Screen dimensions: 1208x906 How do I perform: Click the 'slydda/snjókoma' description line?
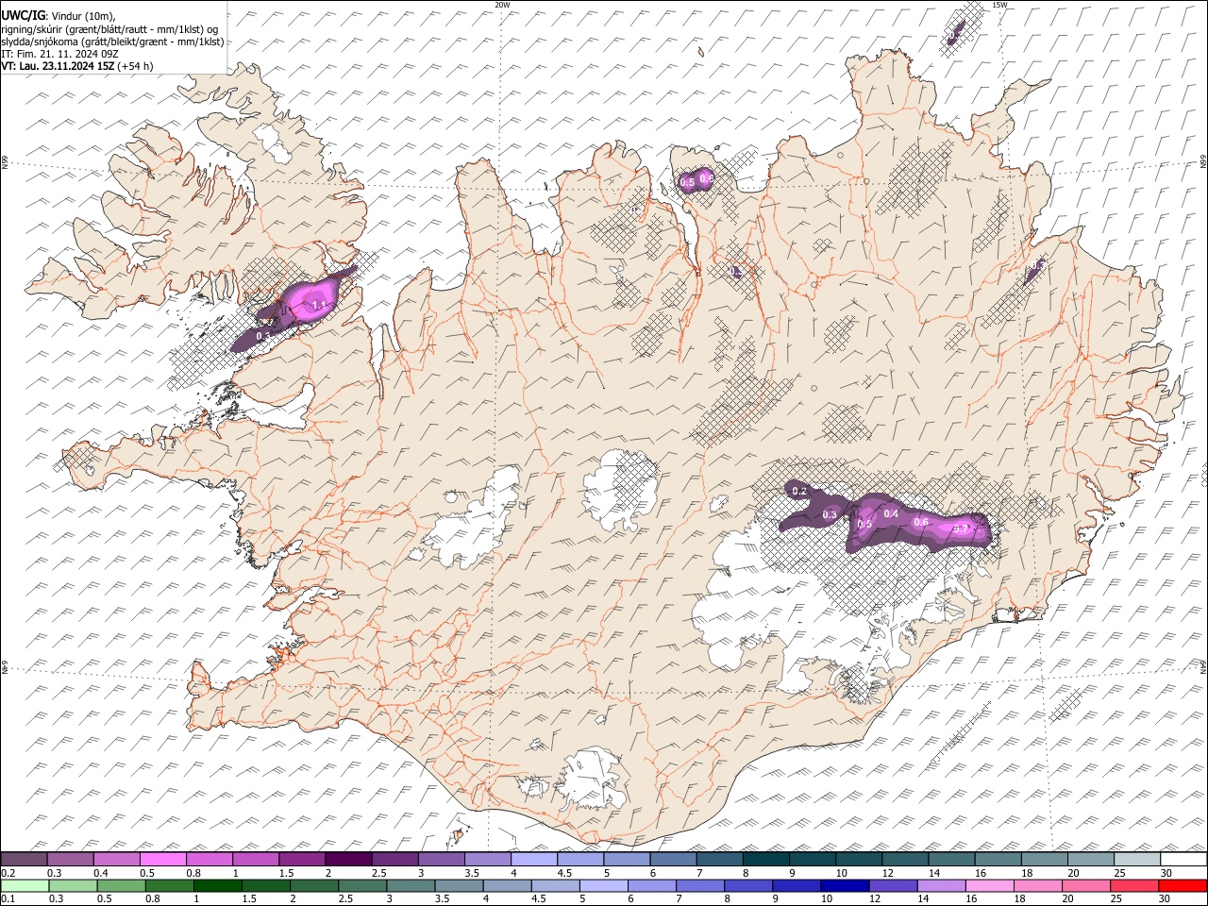(112, 42)
